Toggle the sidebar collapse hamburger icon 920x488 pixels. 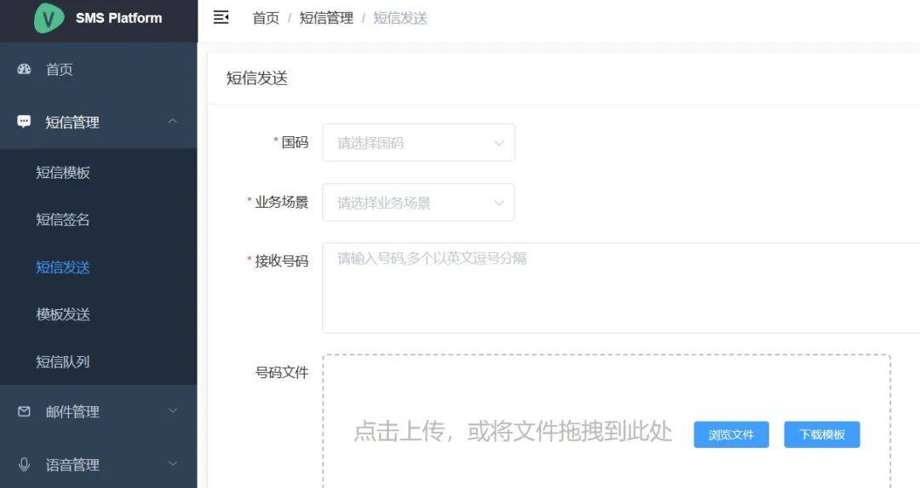pos(221,18)
